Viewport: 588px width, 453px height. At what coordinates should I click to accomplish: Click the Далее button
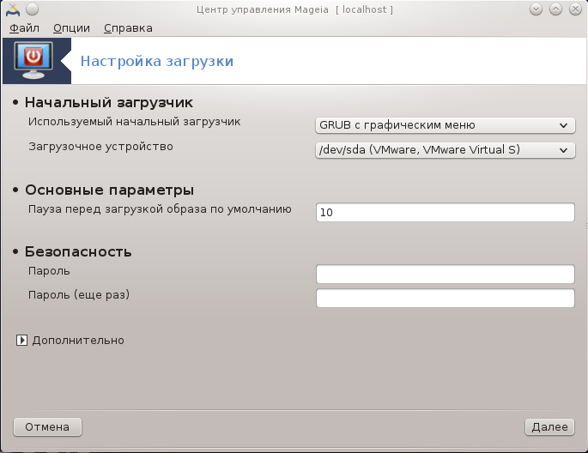(549, 426)
